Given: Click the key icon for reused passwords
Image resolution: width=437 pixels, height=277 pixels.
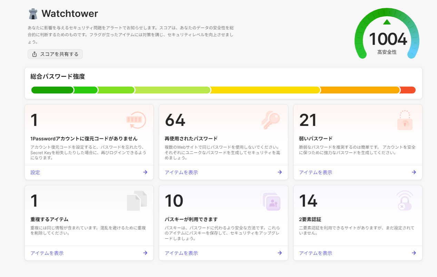Looking at the screenshot, I should pyautogui.click(x=270, y=121).
